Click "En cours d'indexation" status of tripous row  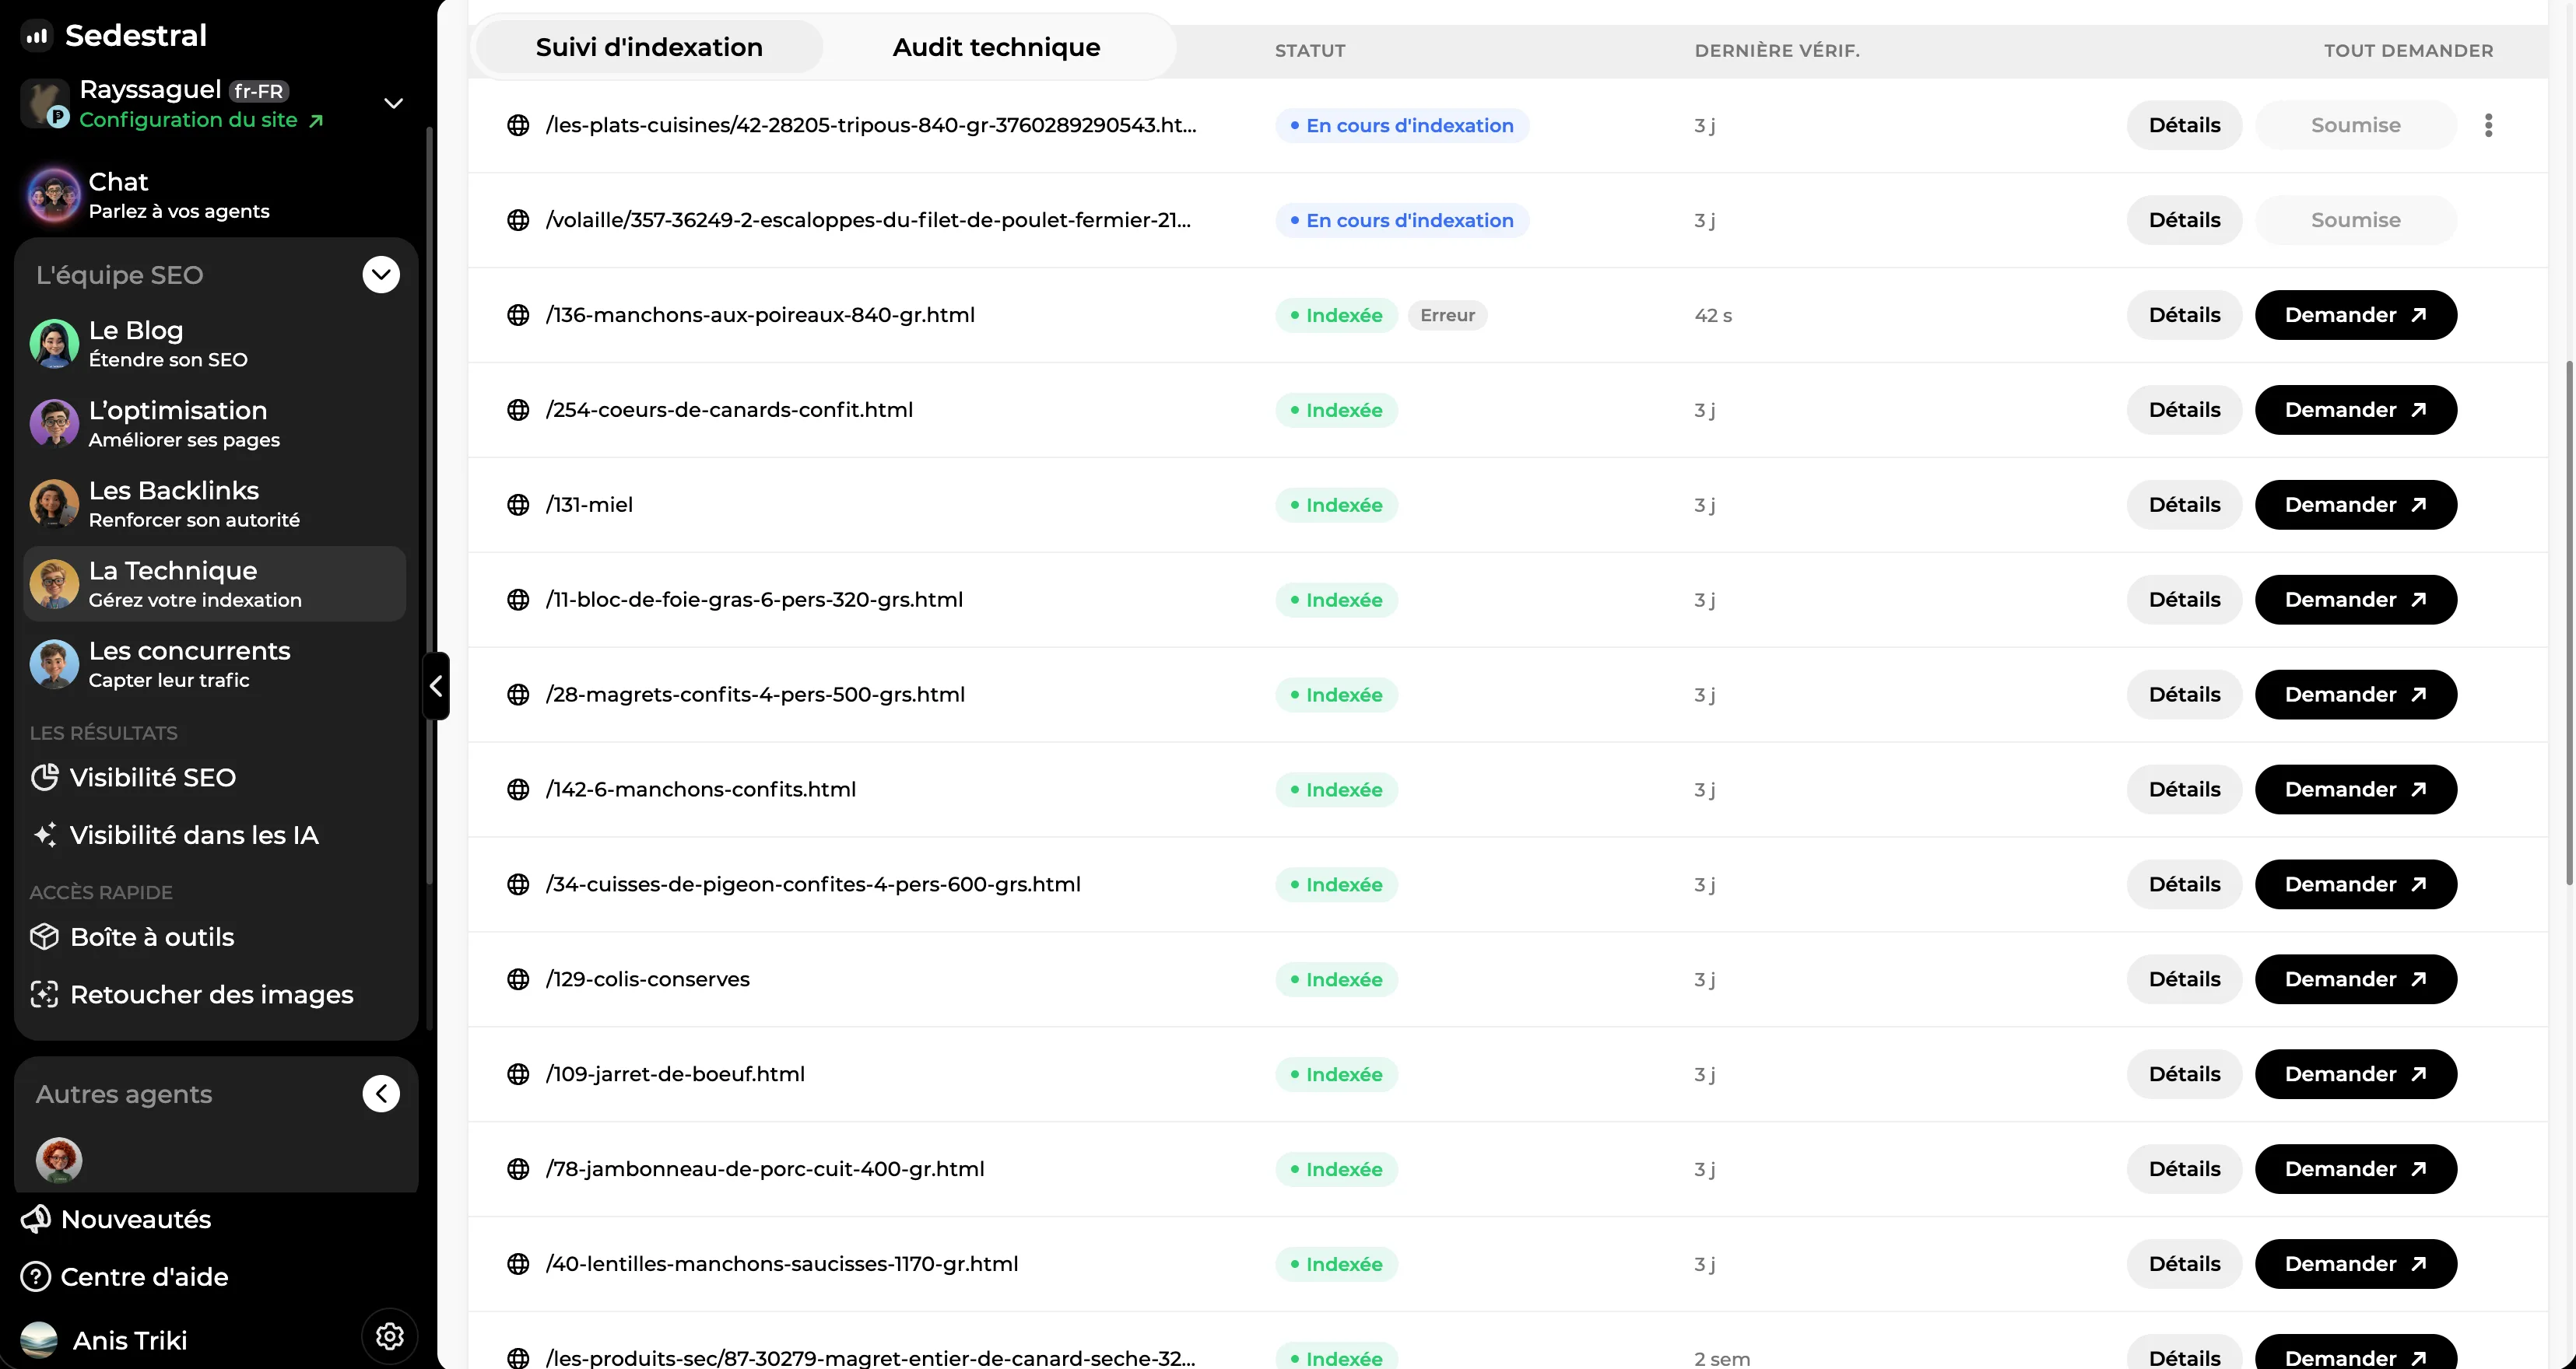point(1402,125)
